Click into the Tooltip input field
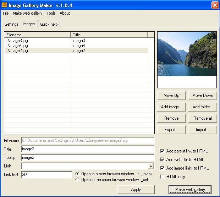 (88, 157)
